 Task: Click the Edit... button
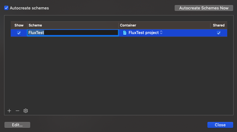click(17, 125)
